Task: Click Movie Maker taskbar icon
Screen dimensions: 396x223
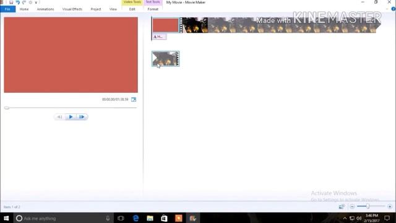Action: point(193,218)
